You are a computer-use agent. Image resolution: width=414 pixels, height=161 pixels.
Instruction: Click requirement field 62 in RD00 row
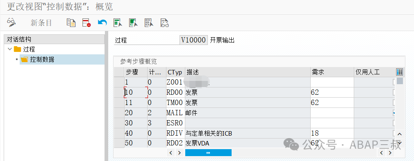tap(332, 93)
